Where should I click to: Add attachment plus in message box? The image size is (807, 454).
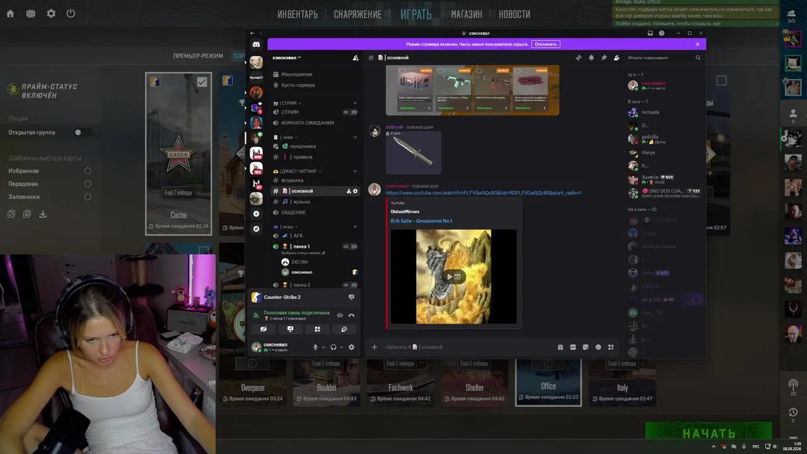coord(374,347)
